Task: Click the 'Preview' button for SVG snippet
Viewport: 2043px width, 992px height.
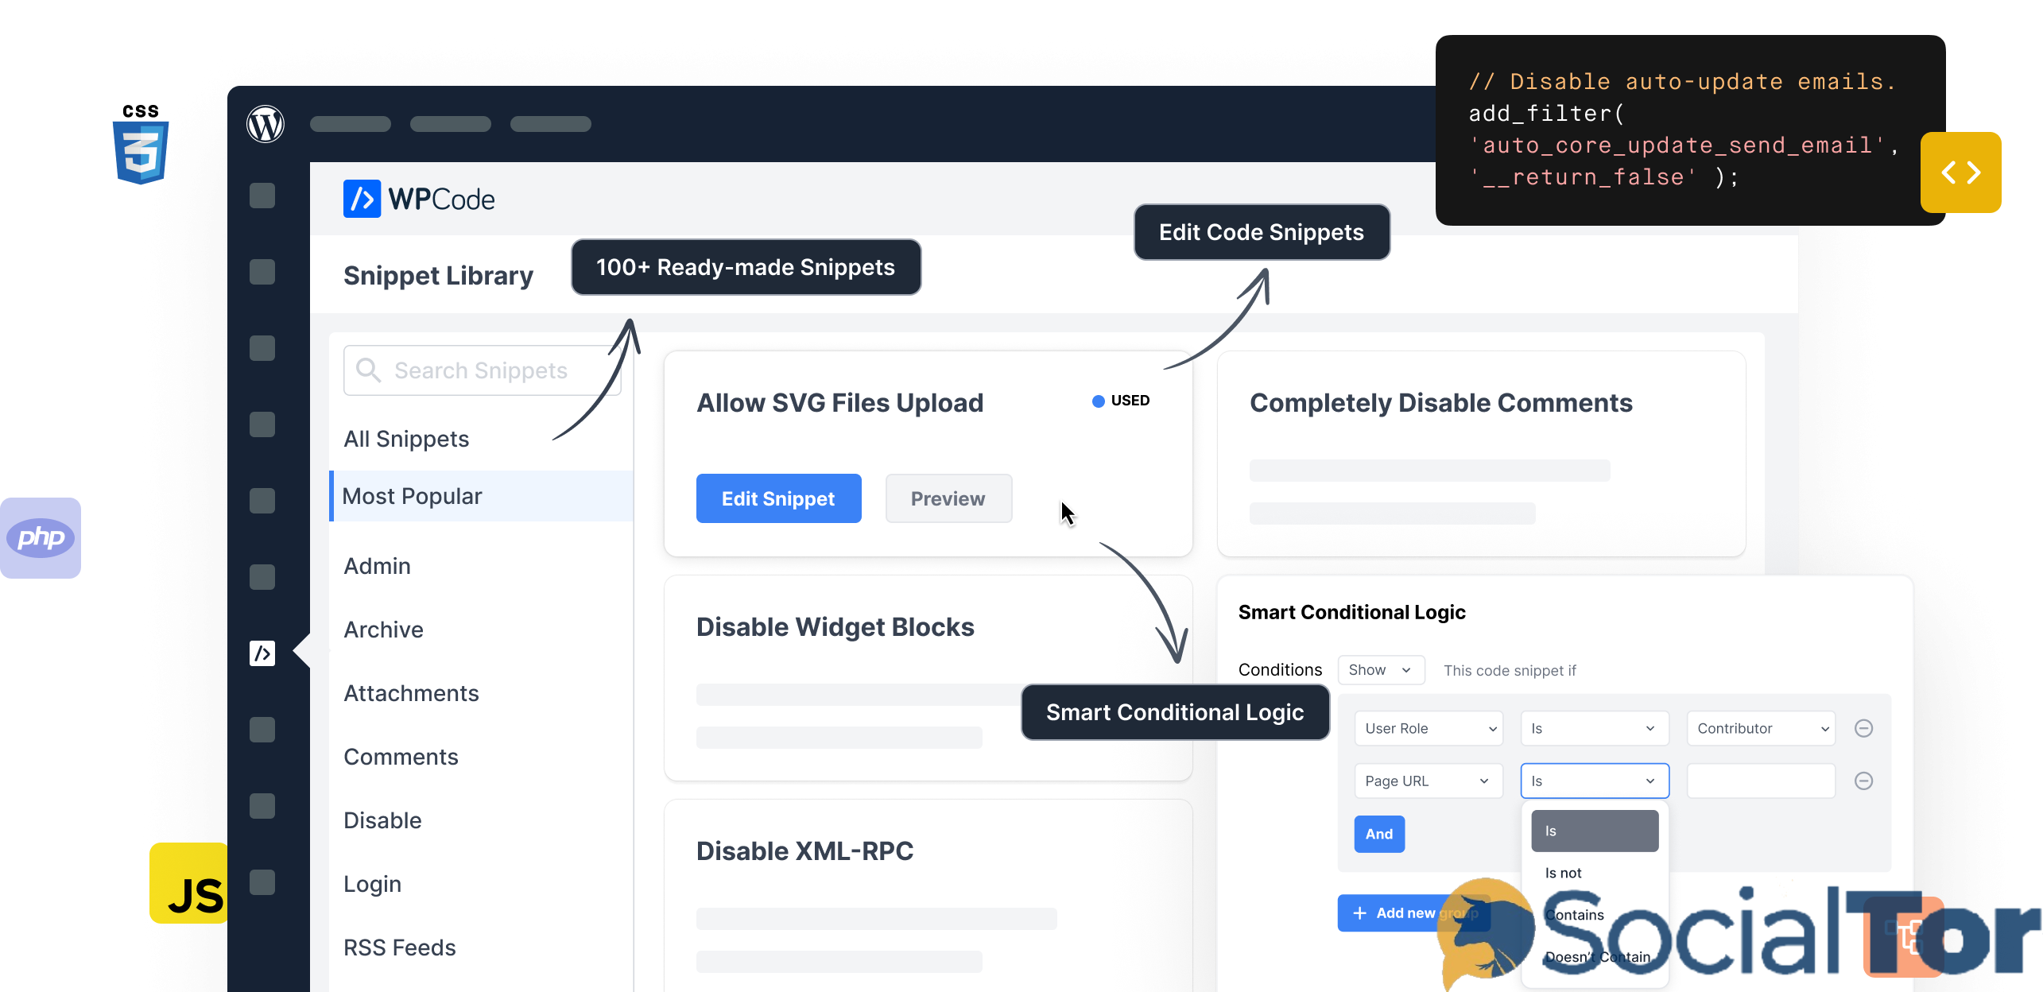Action: click(948, 499)
